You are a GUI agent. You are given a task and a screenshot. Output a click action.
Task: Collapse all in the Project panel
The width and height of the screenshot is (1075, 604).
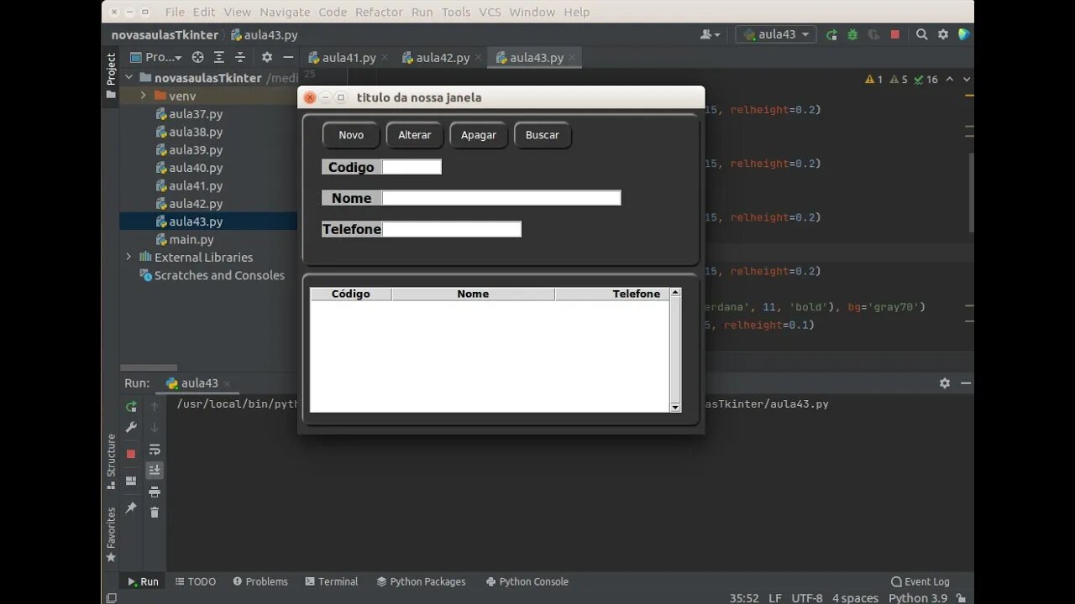(239, 57)
